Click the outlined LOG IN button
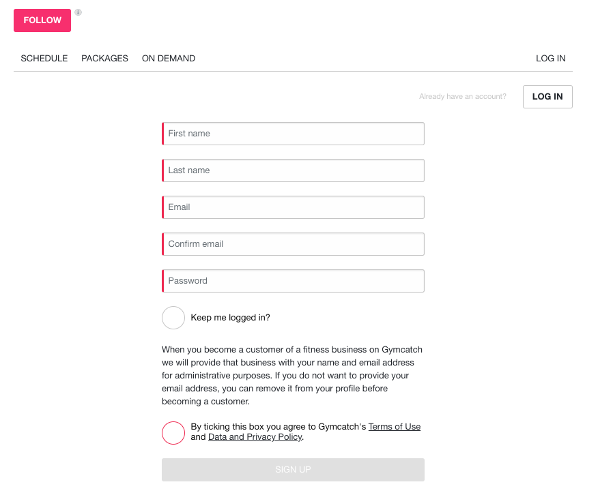 click(547, 97)
